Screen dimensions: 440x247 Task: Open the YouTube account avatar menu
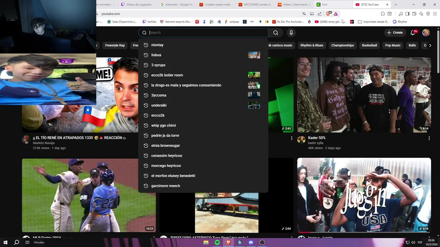(426, 33)
